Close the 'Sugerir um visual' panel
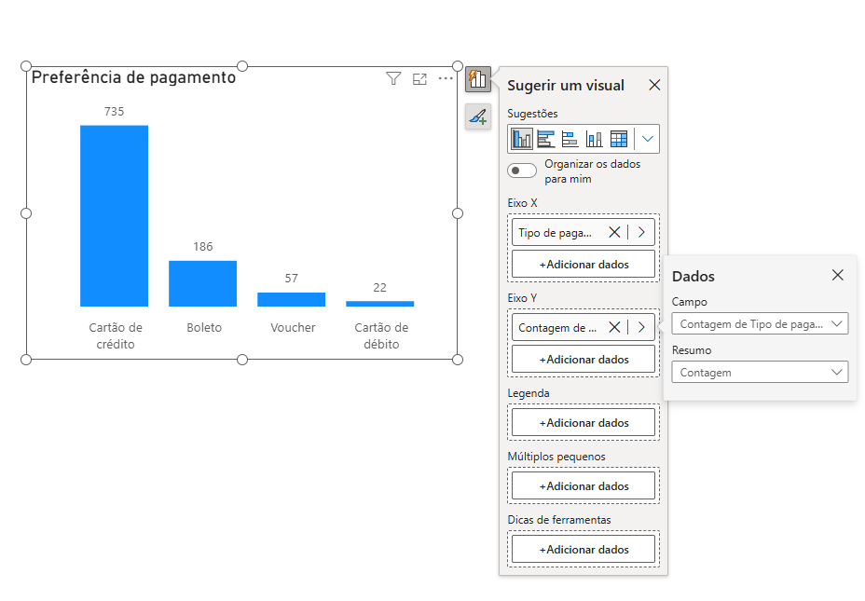Image resolution: width=865 pixels, height=601 pixels. [654, 85]
